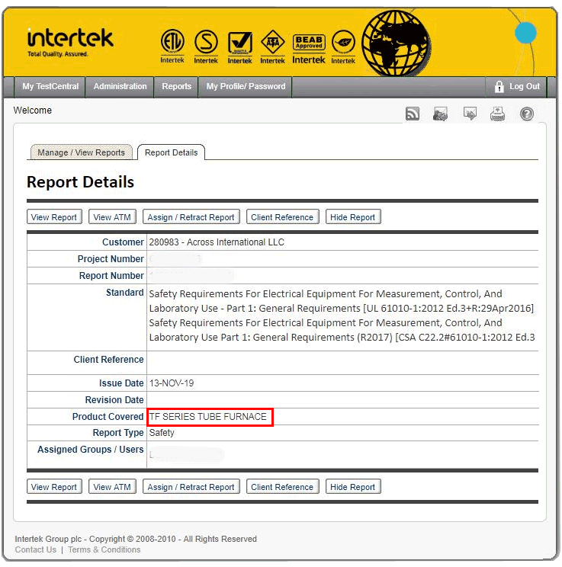Open the Administration menu

[120, 87]
